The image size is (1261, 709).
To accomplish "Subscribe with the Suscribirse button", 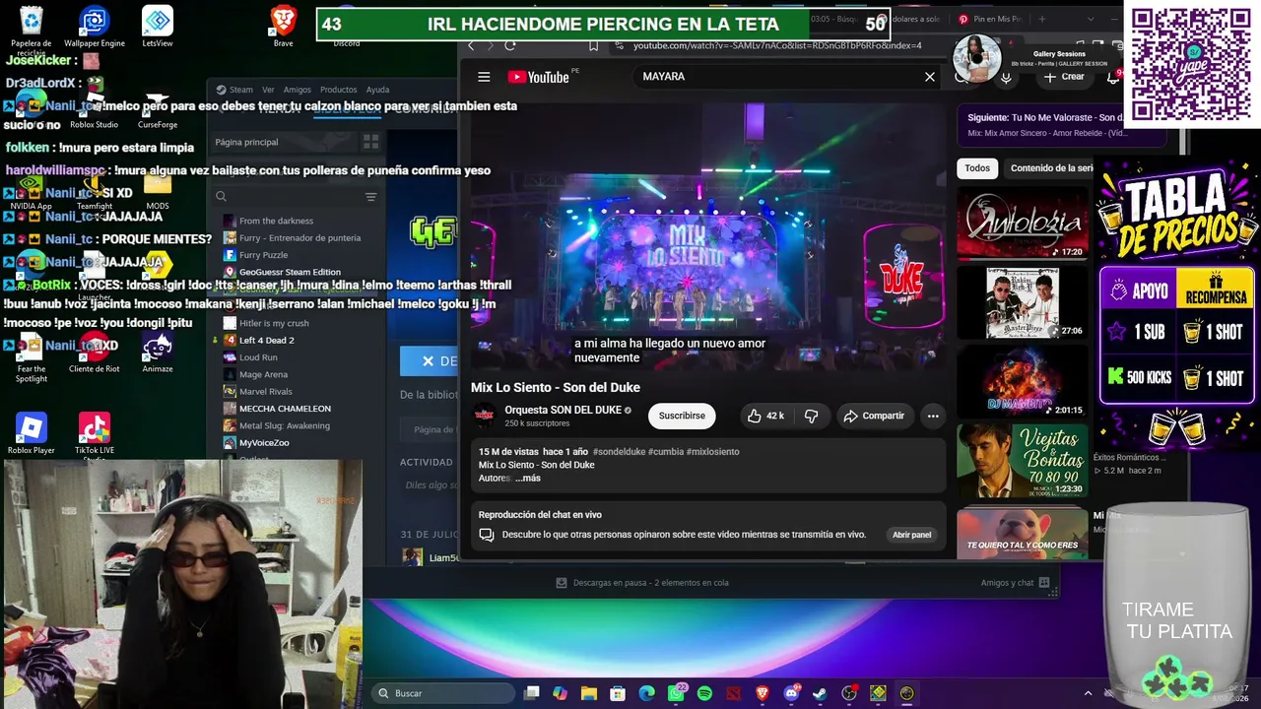I will pyautogui.click(x=682, y=416).
